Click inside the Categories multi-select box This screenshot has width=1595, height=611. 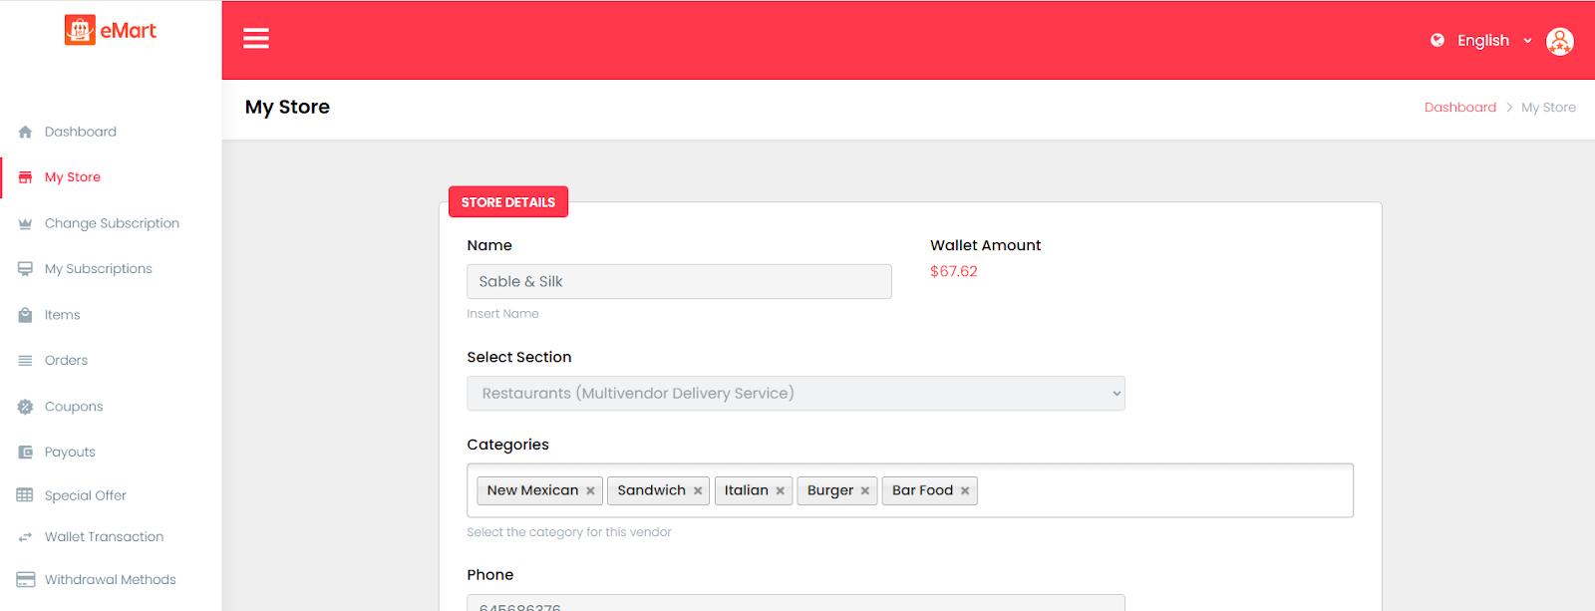(x=1156, y=490)
